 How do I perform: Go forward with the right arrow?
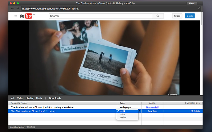(18, 8)
